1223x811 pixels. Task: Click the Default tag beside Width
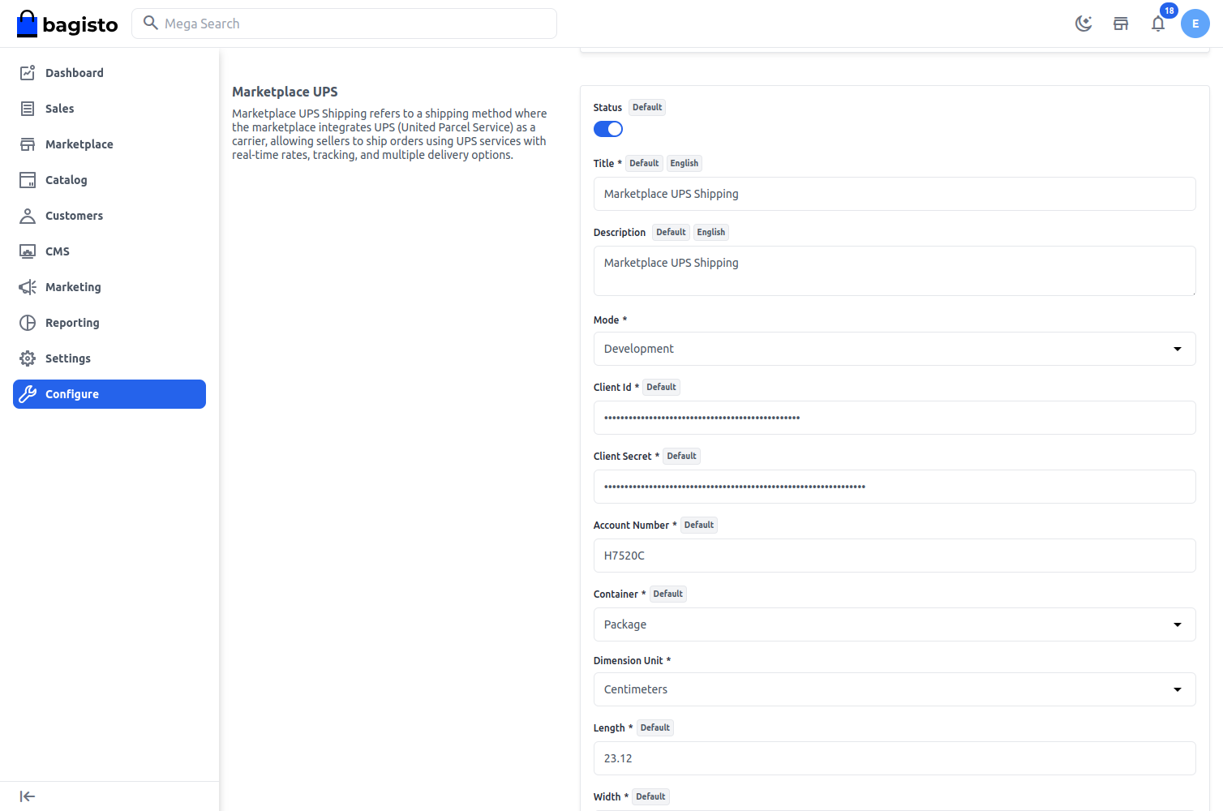pos(650,796)
